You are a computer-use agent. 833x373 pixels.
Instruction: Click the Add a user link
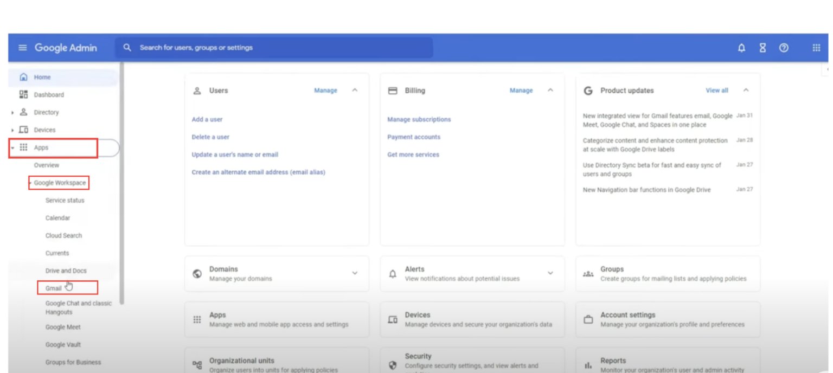coord(207,119)
